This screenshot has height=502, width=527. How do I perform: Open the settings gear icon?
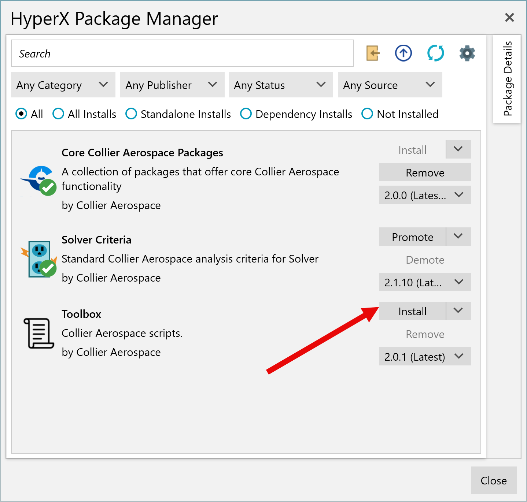point(467,53)
